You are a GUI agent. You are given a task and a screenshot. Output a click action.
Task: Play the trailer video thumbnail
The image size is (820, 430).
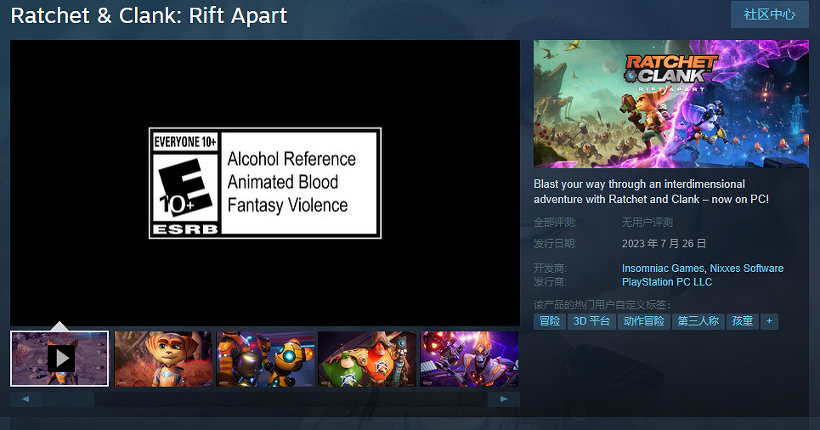tap(59, 359)
